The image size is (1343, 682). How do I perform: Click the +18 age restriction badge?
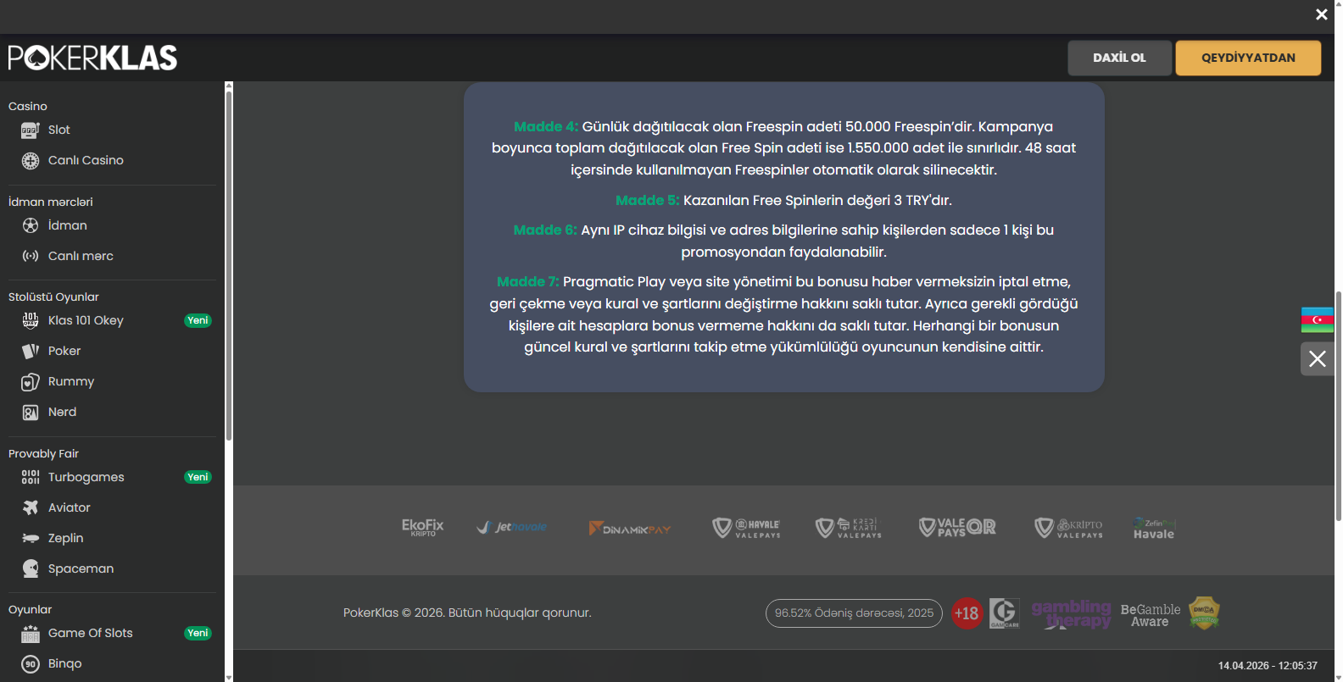(x=967, y=613)
